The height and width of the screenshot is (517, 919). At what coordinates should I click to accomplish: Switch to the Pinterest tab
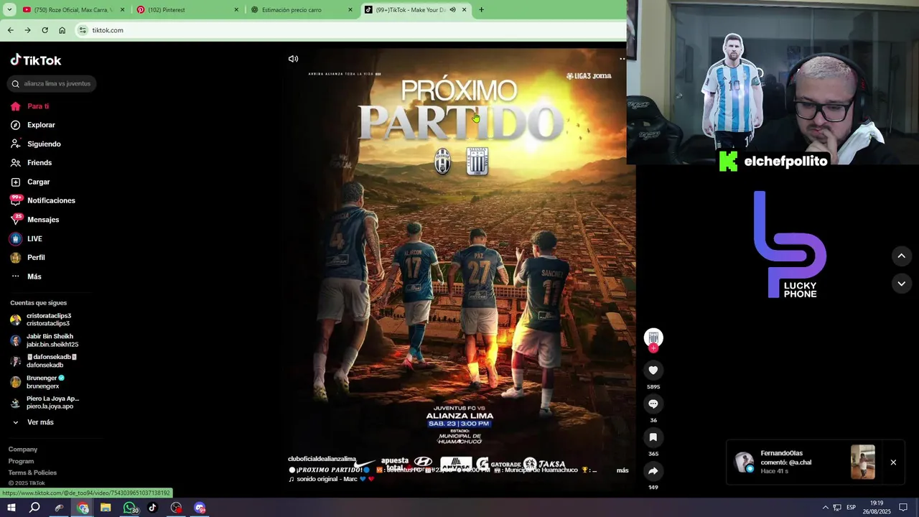click(x=187, y=10)
